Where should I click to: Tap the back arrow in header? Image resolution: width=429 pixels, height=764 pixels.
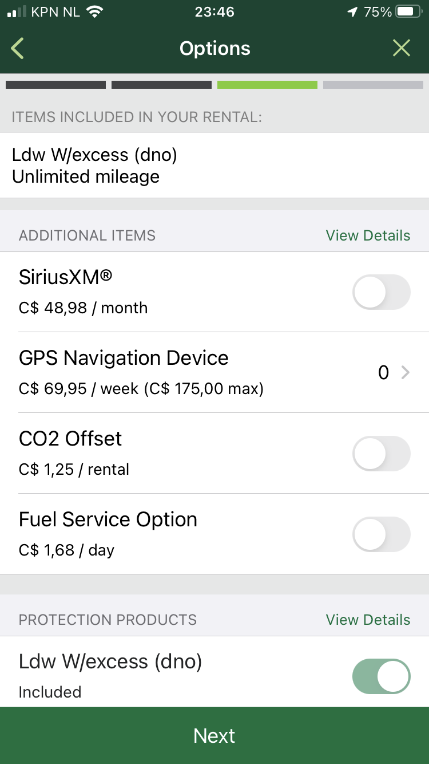[18, 49]
